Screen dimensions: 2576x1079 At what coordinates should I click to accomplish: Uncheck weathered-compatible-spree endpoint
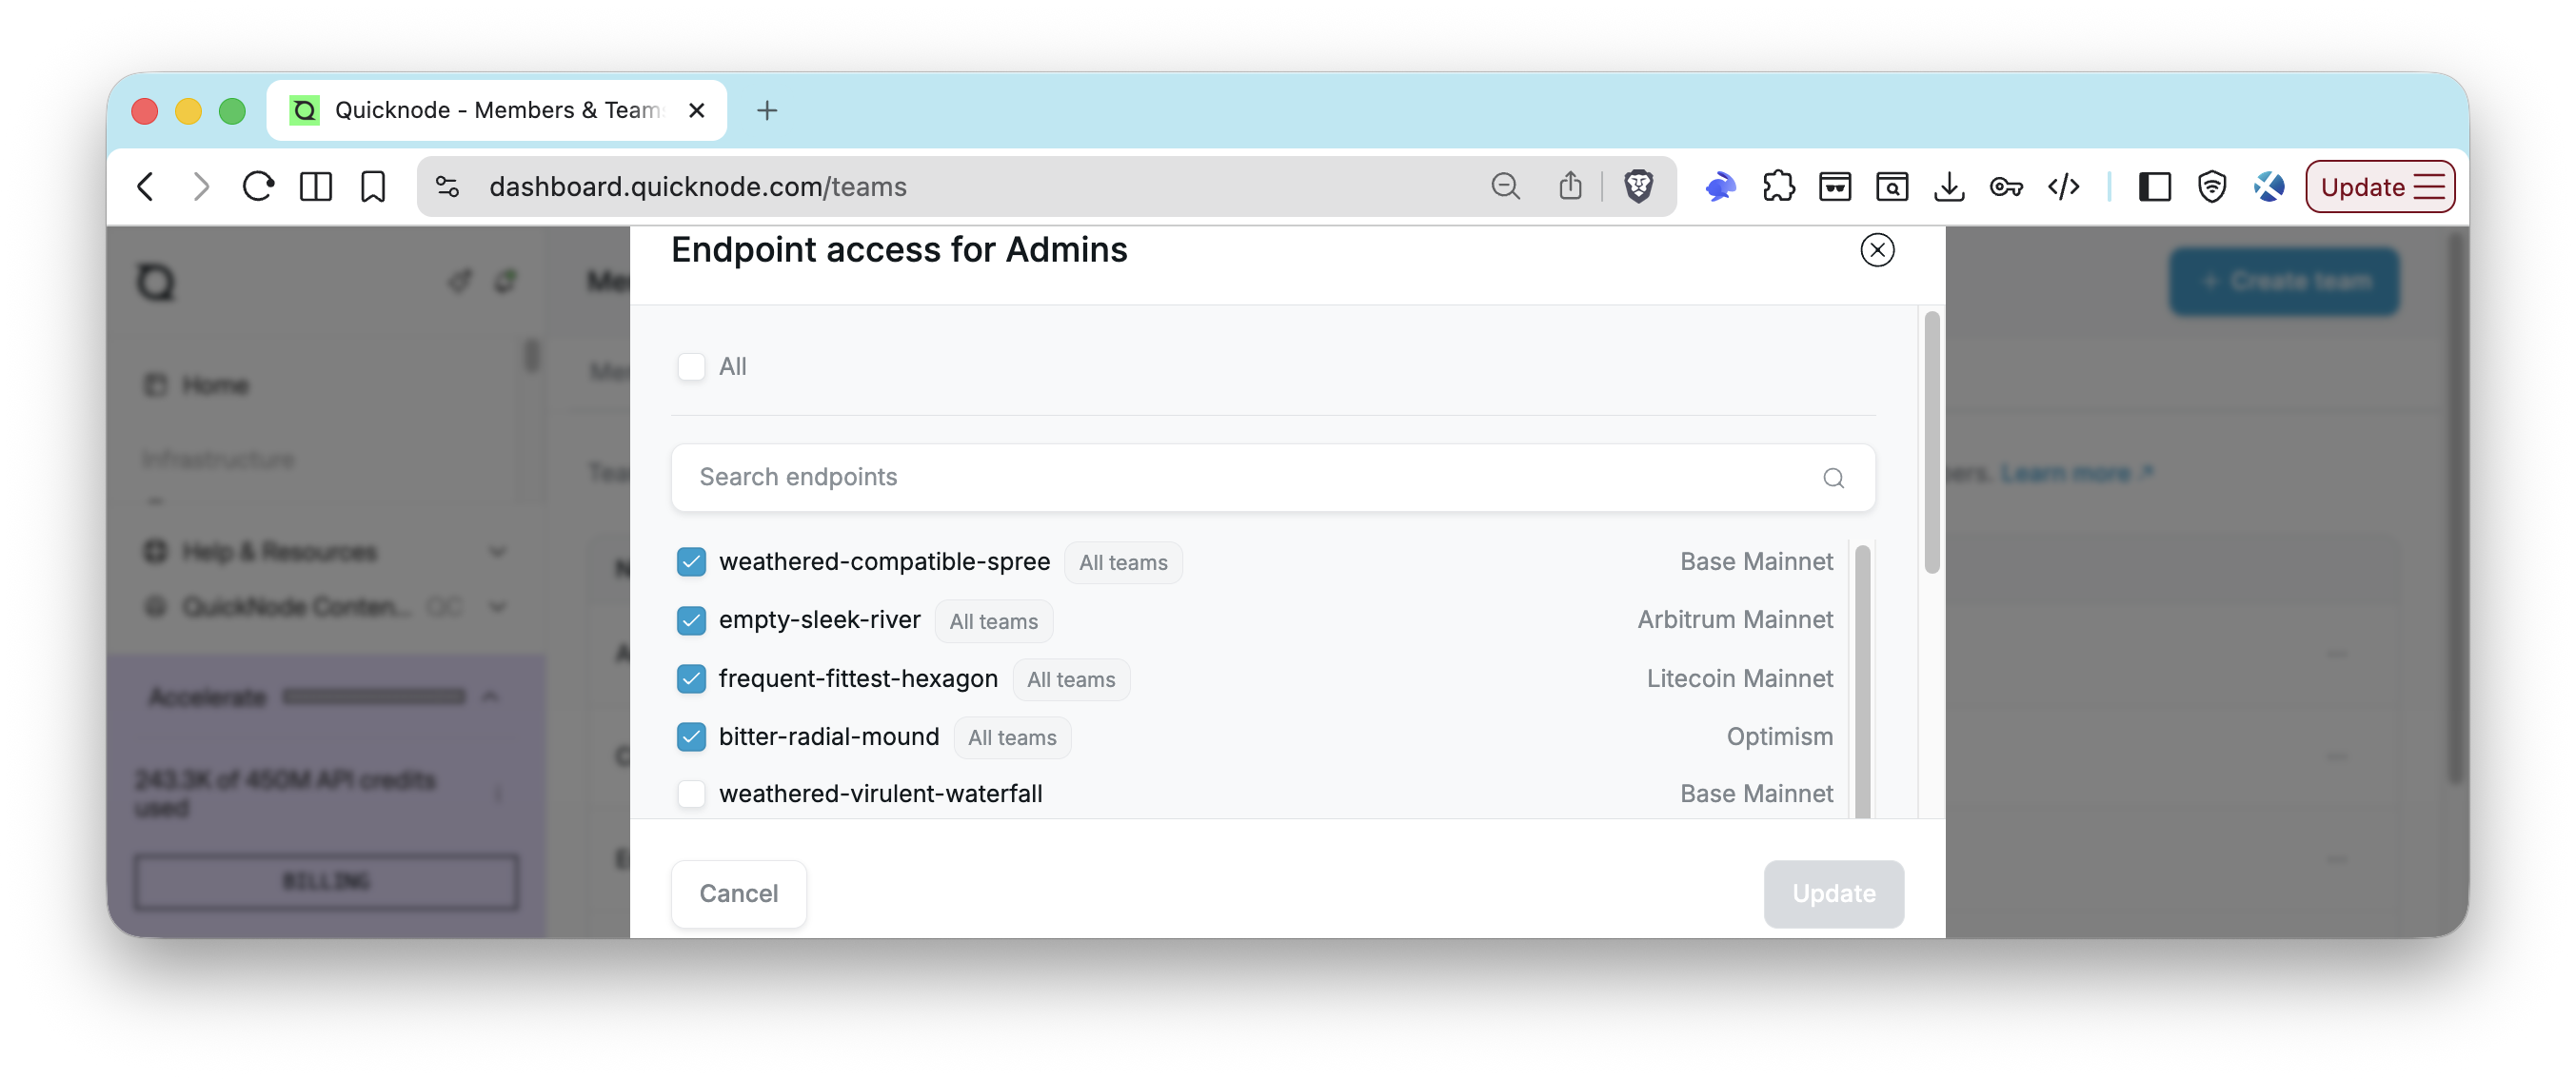pos(691,561)
